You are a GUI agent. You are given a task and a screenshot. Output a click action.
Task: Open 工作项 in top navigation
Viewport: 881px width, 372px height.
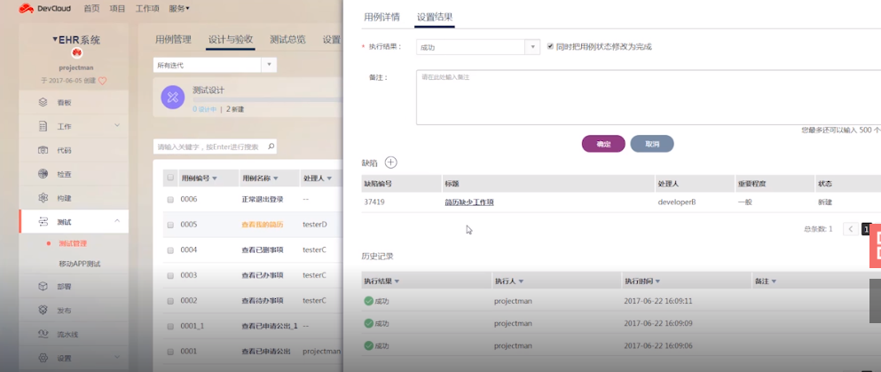147,8
